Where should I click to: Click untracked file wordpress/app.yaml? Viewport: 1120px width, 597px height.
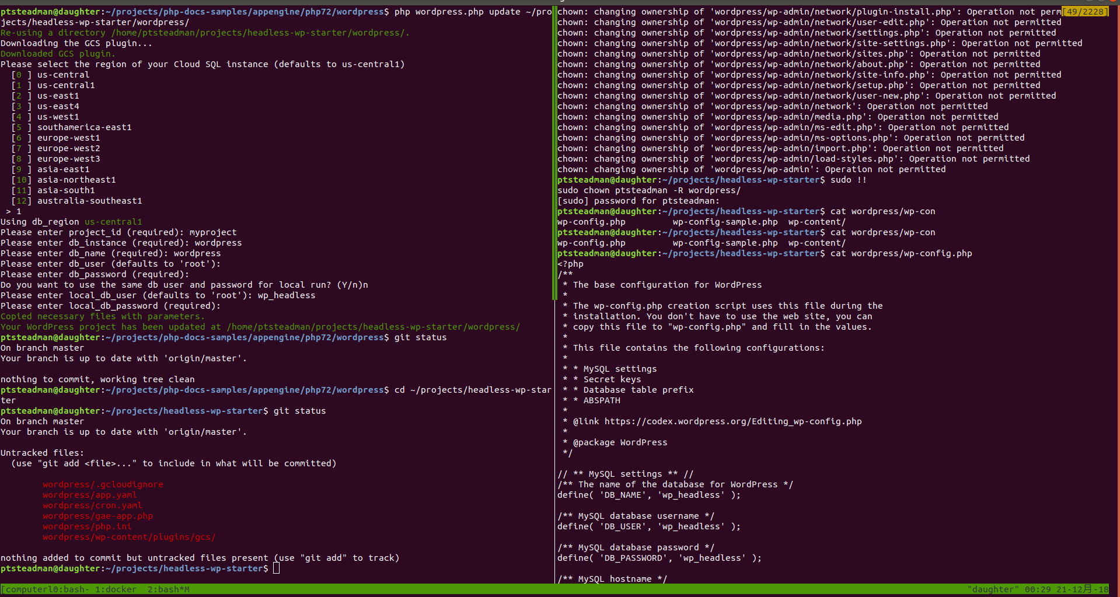click(90, 495)
